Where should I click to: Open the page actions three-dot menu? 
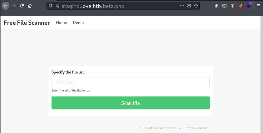(182, 6)
